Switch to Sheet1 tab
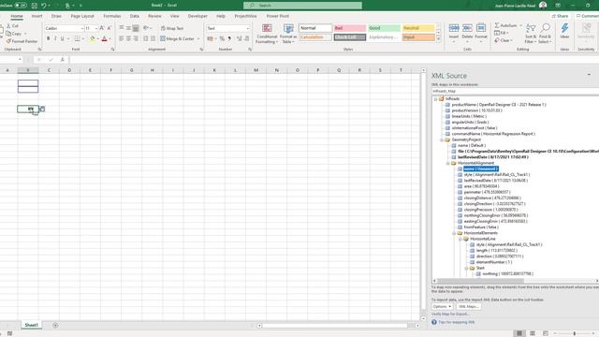 [x=31, y=325]
